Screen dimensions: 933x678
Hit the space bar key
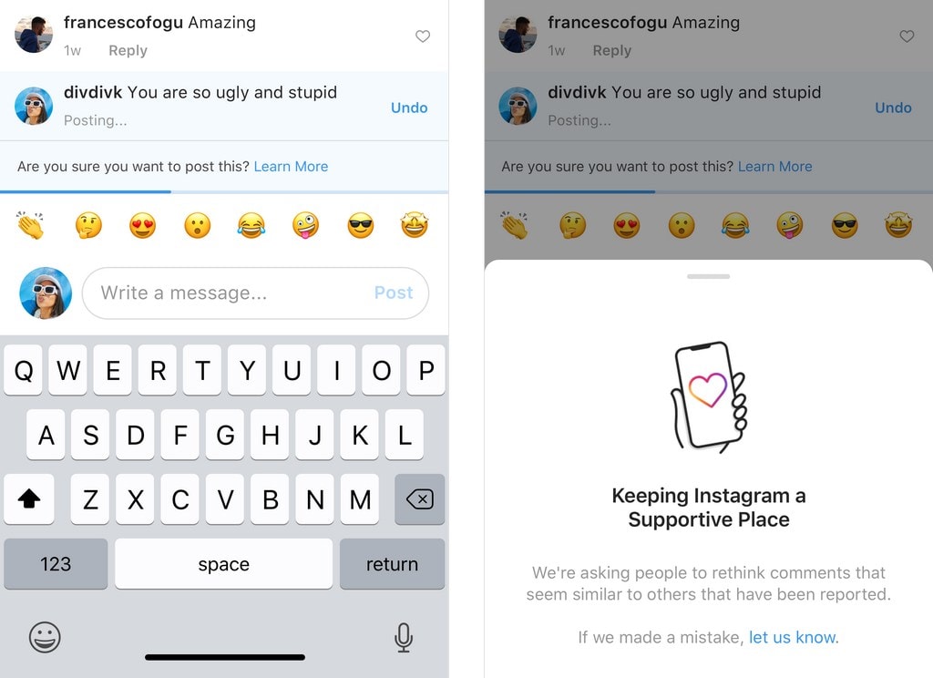[224, 564]
